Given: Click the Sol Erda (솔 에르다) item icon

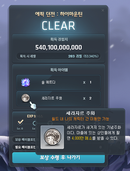Looking at the screenshot, I should click(x=26, y=82).
